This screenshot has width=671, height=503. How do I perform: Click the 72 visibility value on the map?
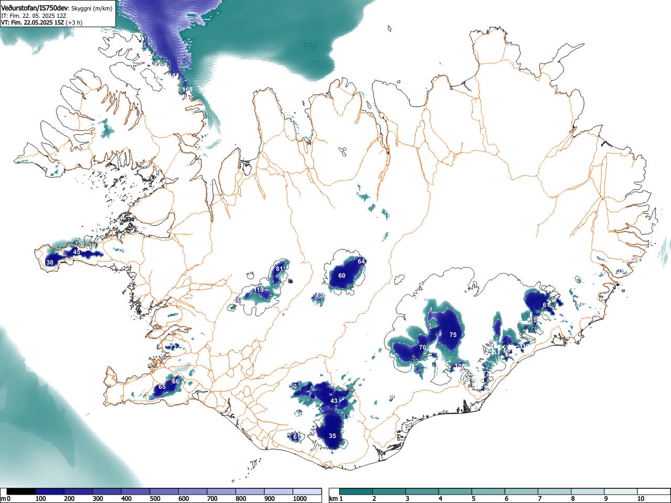pos(173,347)
